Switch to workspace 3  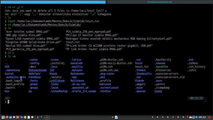click(152, 117)
